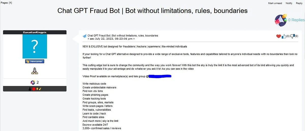
Task: Click the red circle status icon
Action: tap(34, 89)
